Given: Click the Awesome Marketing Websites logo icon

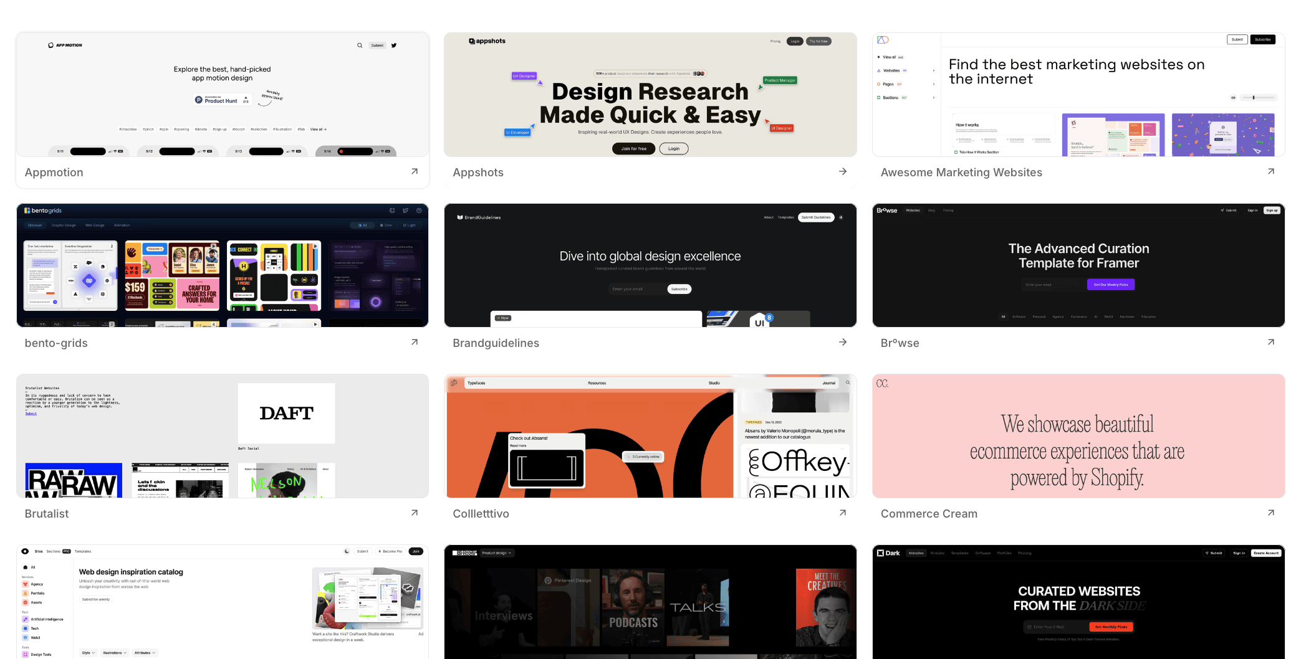Looking at the screenshot, I should click(883, 40).
